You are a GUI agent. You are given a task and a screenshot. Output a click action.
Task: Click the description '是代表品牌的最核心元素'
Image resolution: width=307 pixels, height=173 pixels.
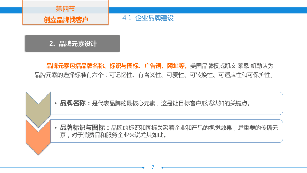124,103
